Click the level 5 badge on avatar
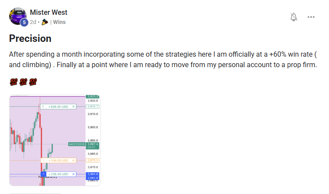The image size is (329, 194). pos(24,22)
